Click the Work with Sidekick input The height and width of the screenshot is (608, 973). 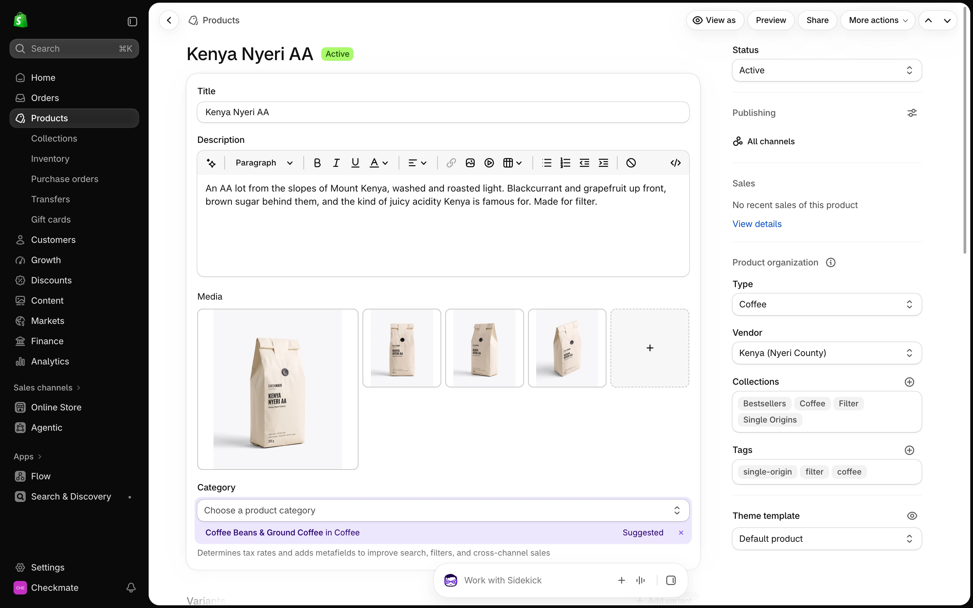tap(503, 580)
